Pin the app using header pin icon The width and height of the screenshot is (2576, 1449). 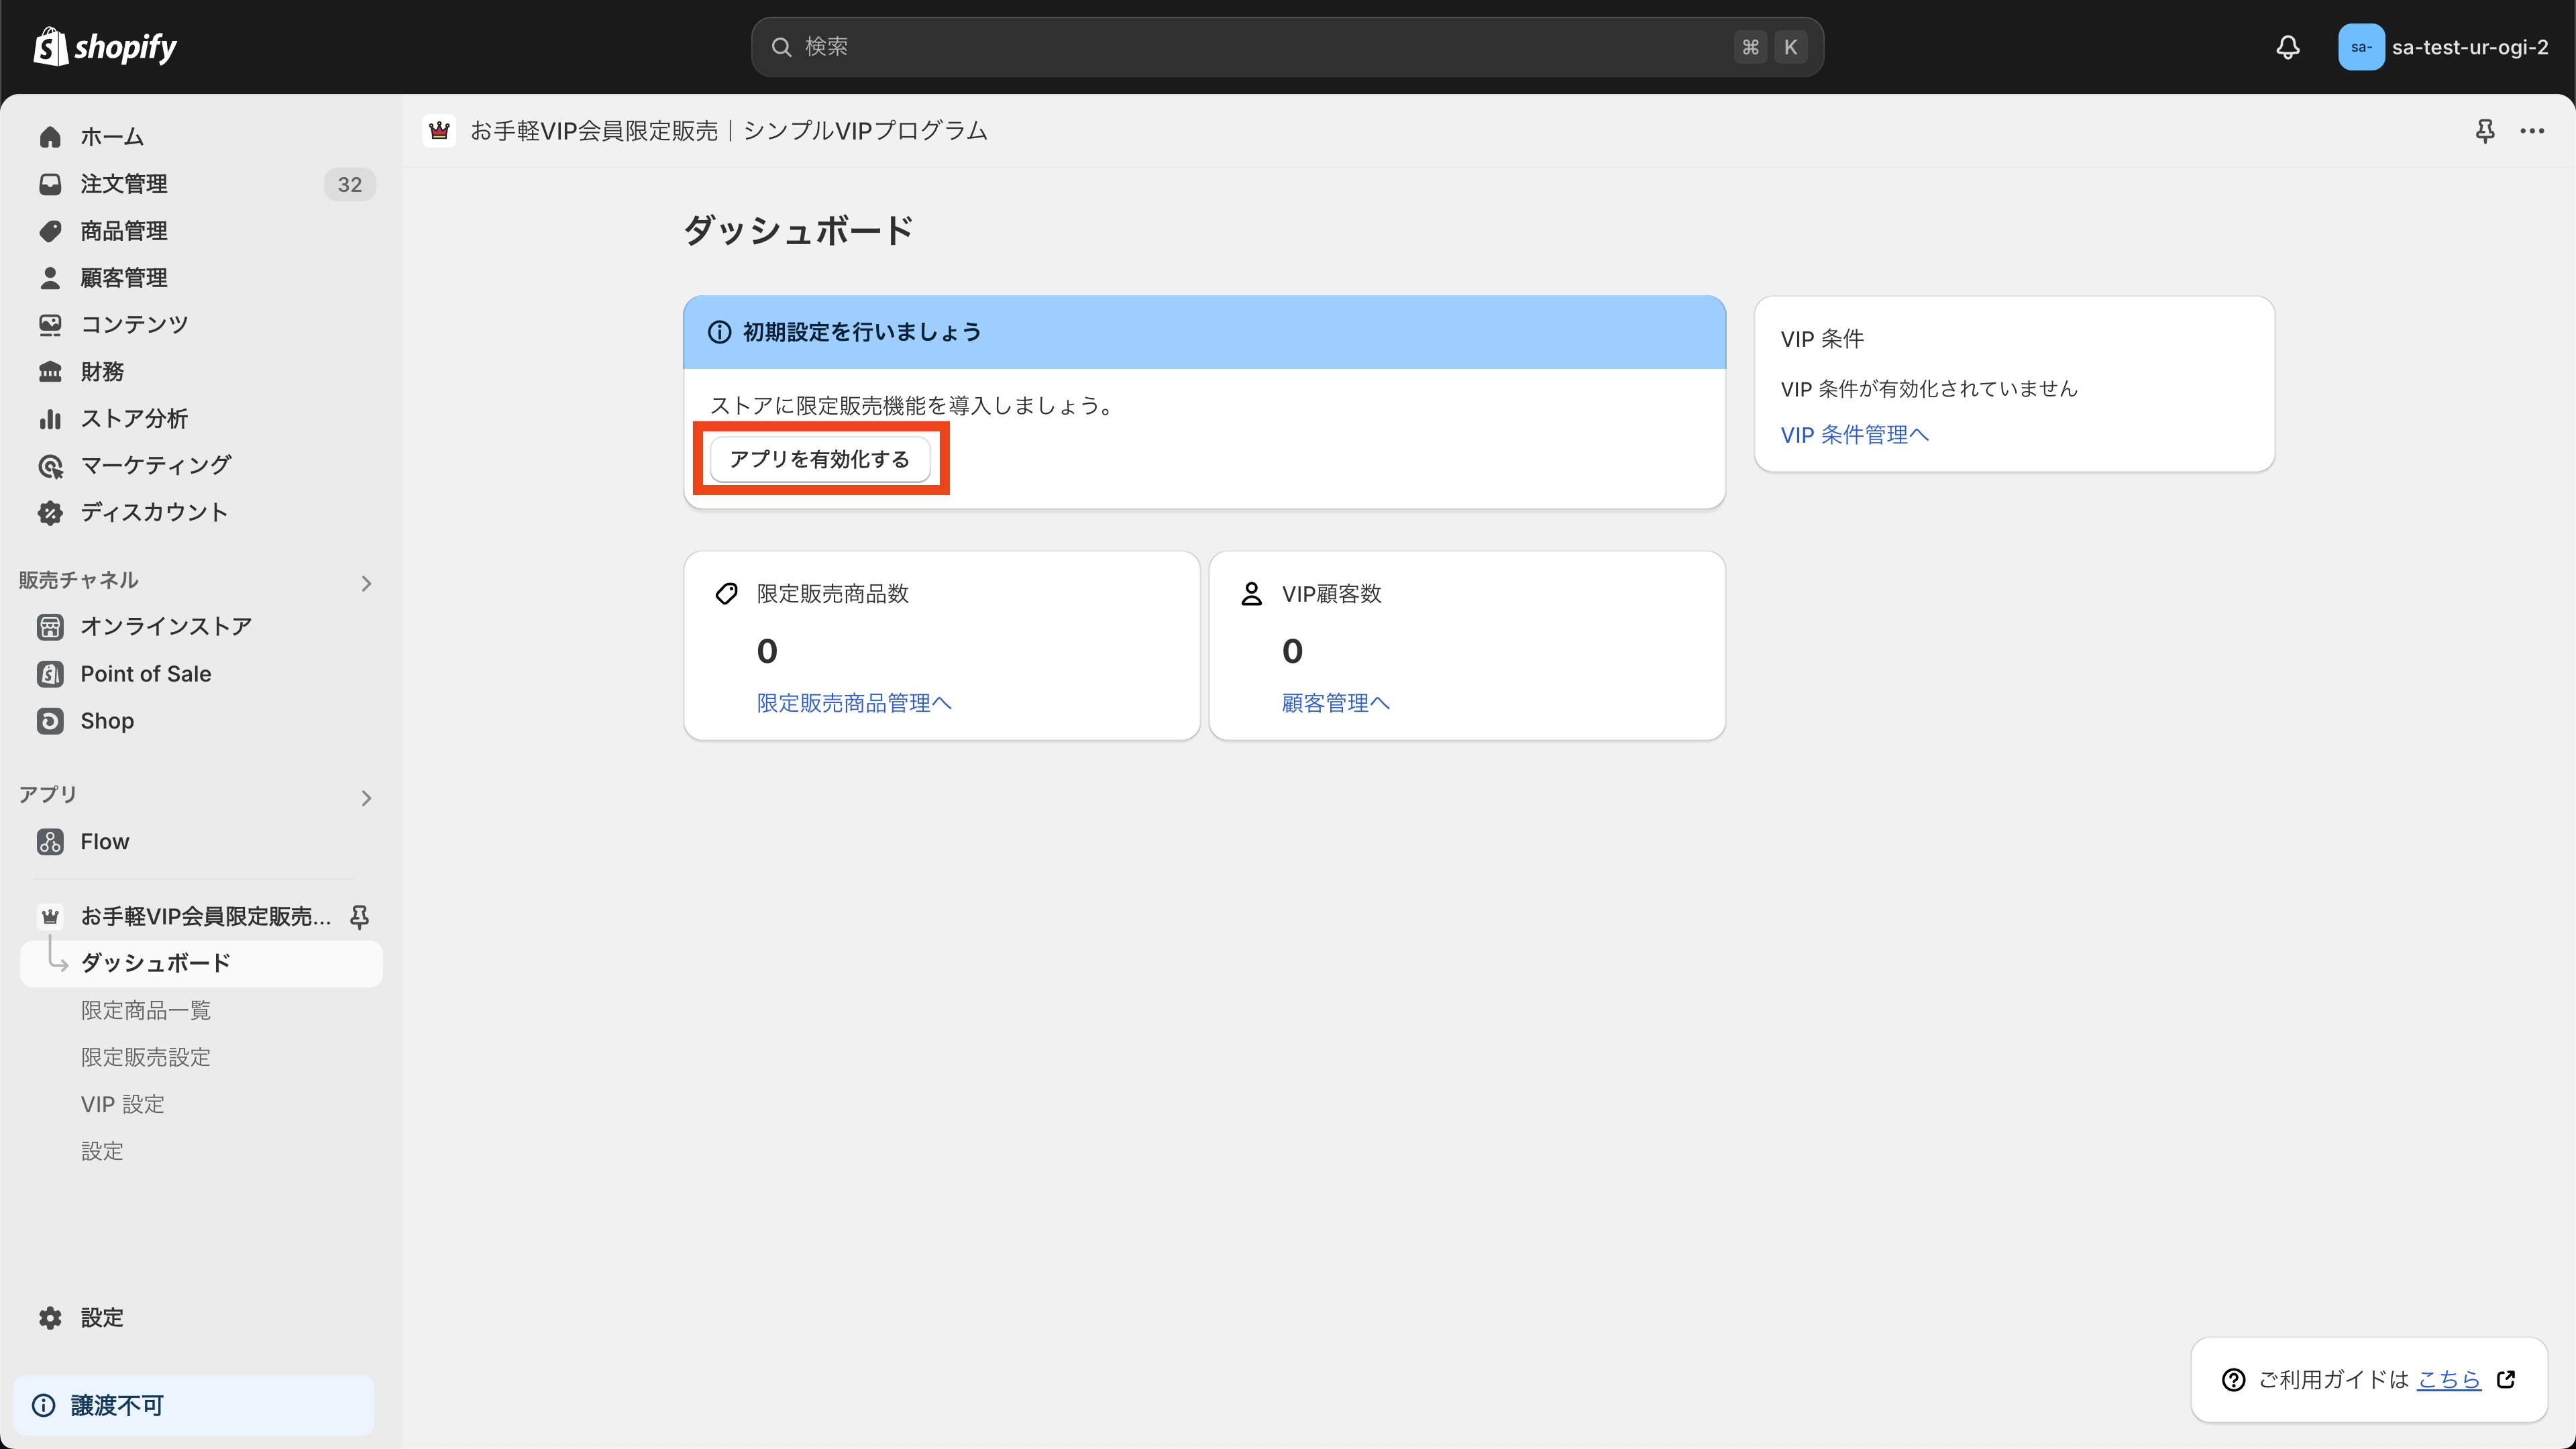tap(2485, 131)
